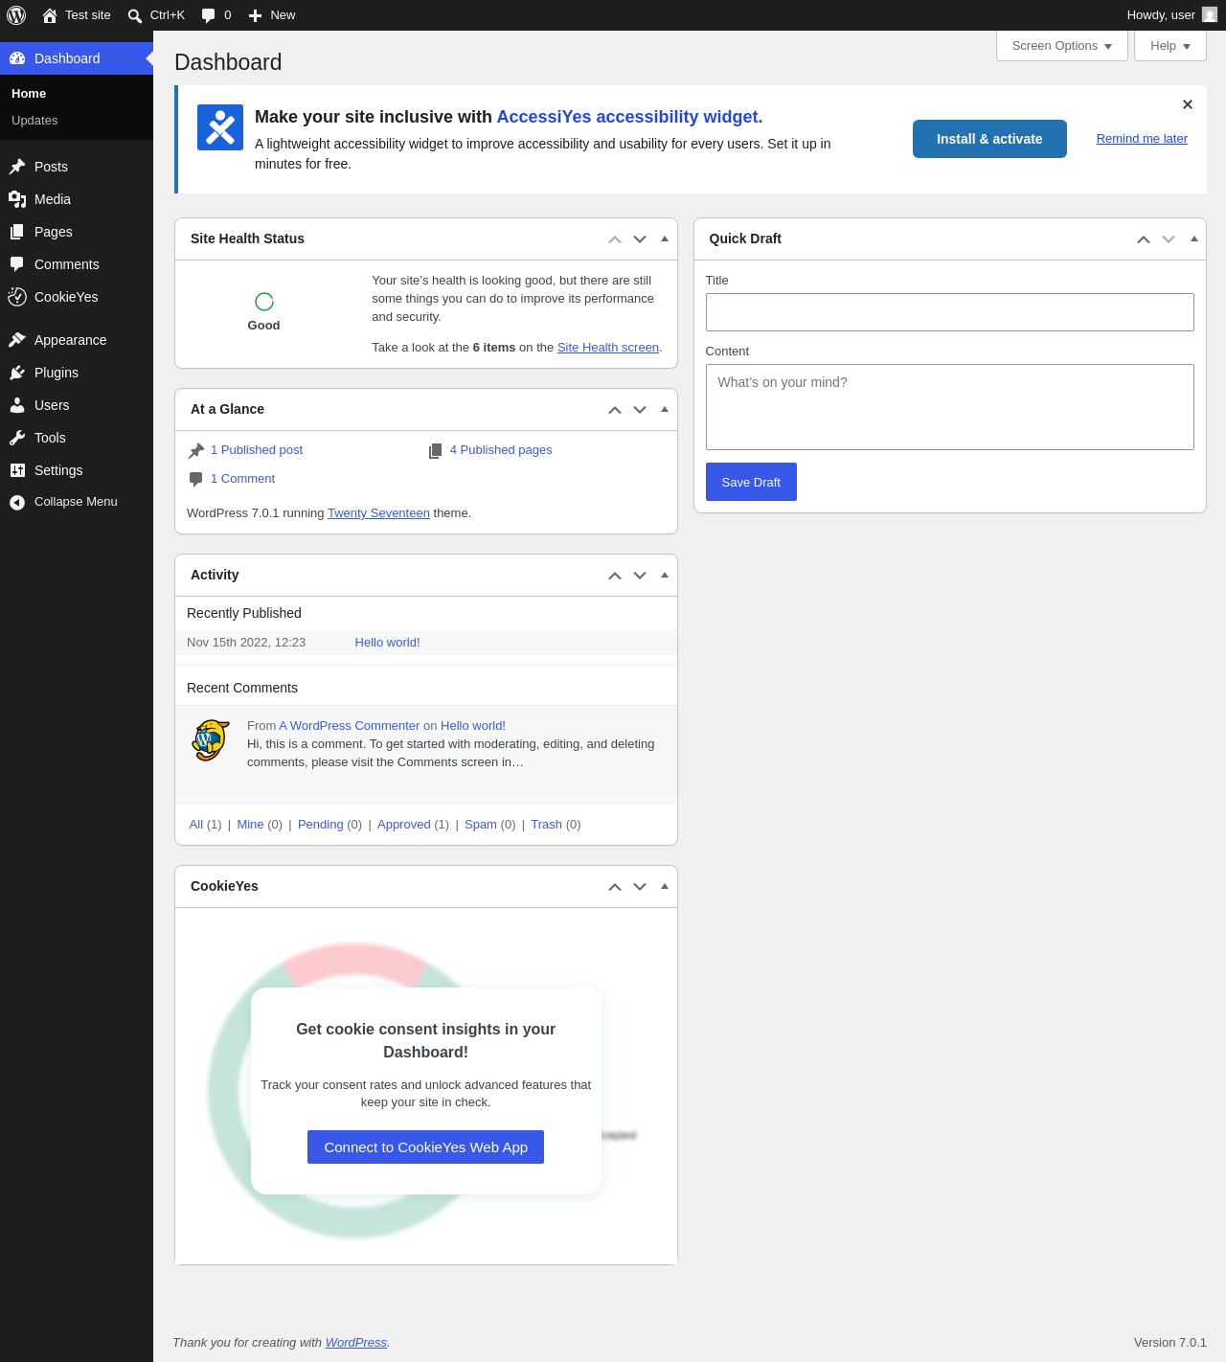Move At a Glance widget up
Screen dimensions: 1226x1362
615,410
